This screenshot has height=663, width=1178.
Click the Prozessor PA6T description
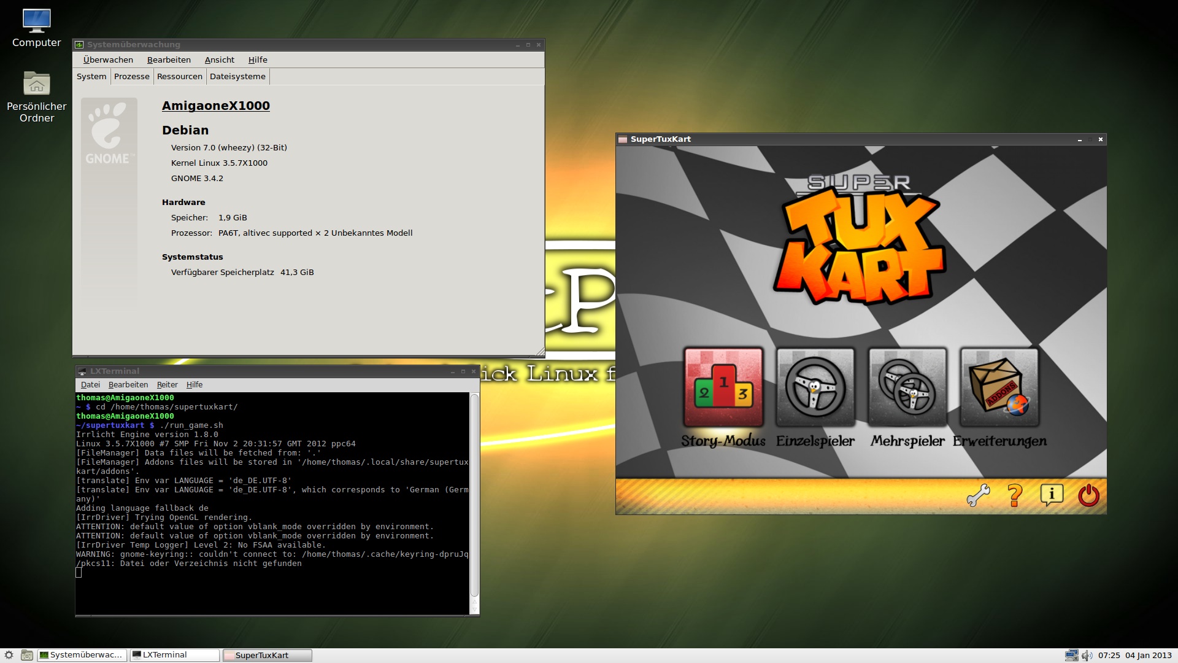pyautogui.click(x=315, y=233)
